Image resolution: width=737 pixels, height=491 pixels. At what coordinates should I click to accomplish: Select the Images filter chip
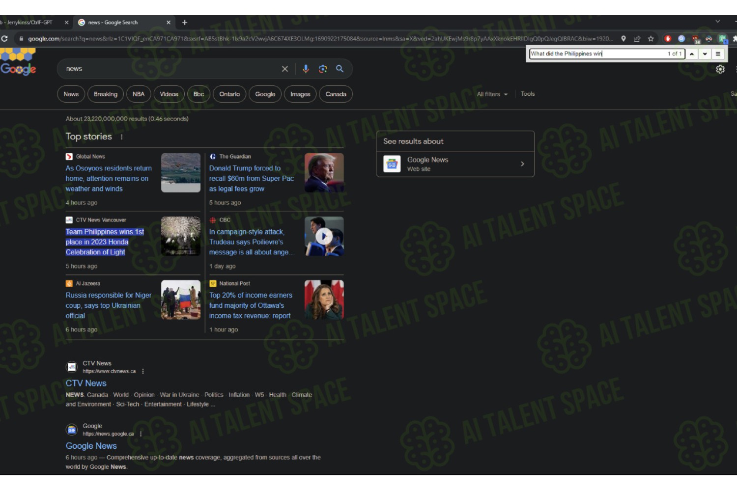click(300, 94)
